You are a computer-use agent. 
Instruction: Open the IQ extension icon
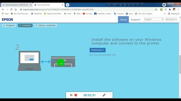[165, 10]
